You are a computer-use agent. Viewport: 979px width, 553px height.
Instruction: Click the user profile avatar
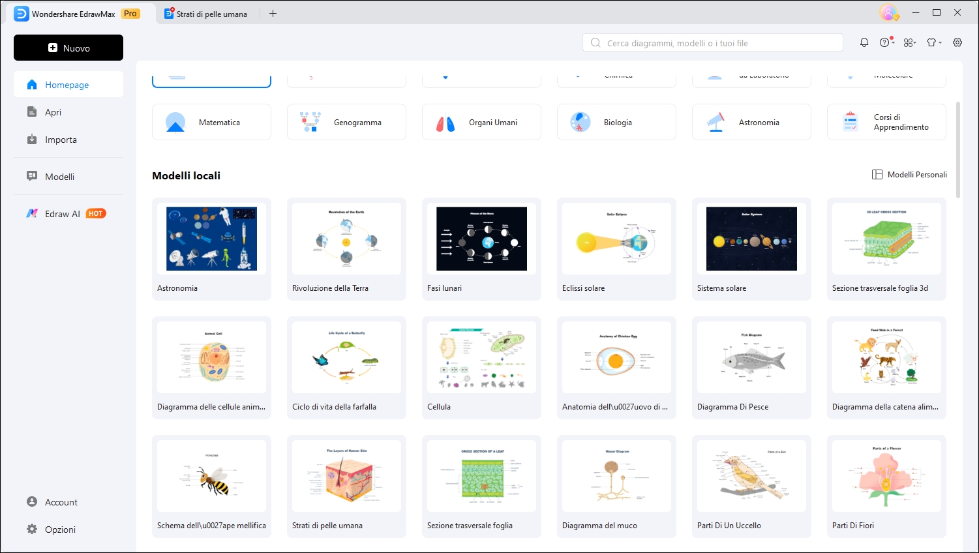[888, 12]
